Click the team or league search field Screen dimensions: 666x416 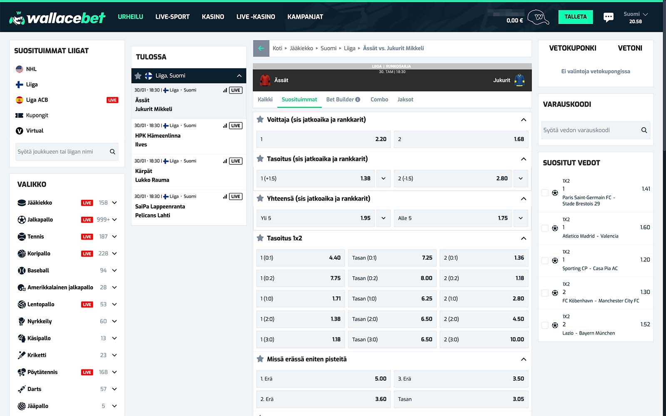coord(62,152)
